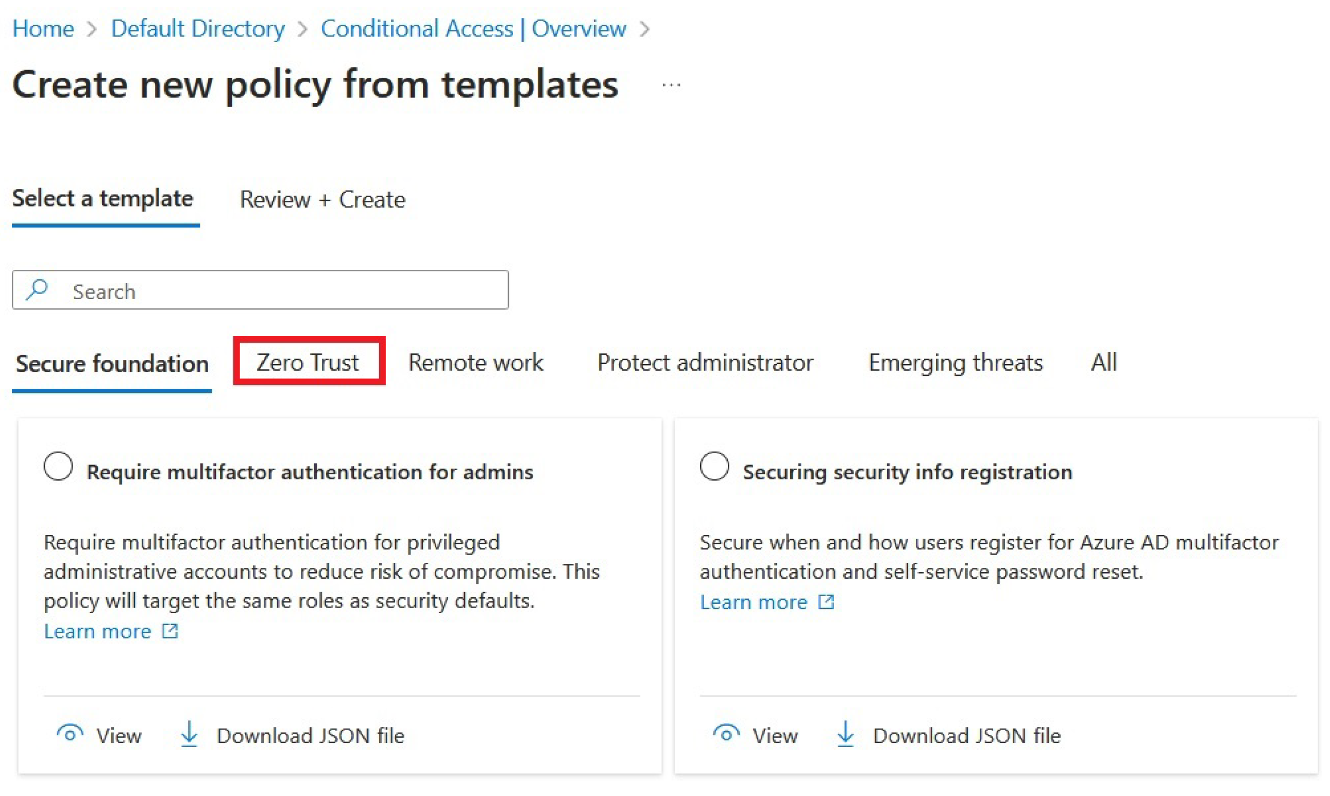Select Require multifactor authentication for admins radio
Screen dimensions: 1330x796
[x=59, y=466]
